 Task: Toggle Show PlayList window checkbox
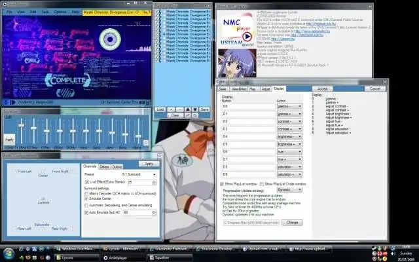[222, 184]
